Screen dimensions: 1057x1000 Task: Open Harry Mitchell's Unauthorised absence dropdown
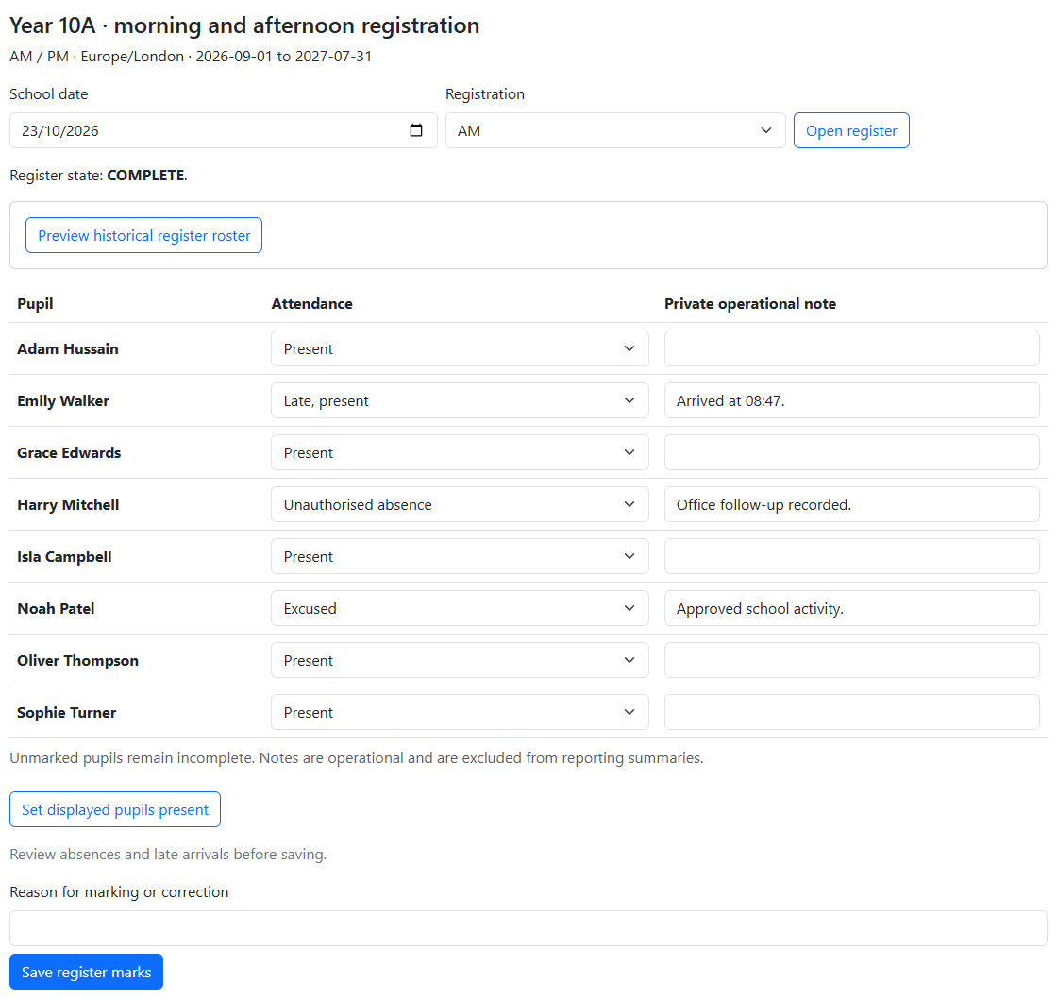click(x=460, y=504)
